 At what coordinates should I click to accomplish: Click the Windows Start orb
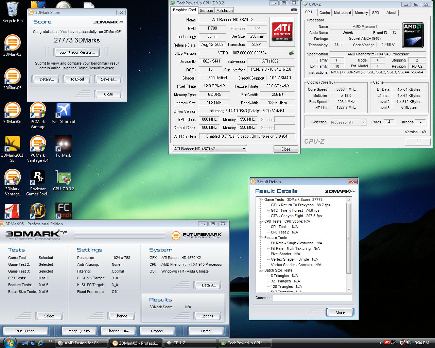pyautogui.click(x=9, y=342)
